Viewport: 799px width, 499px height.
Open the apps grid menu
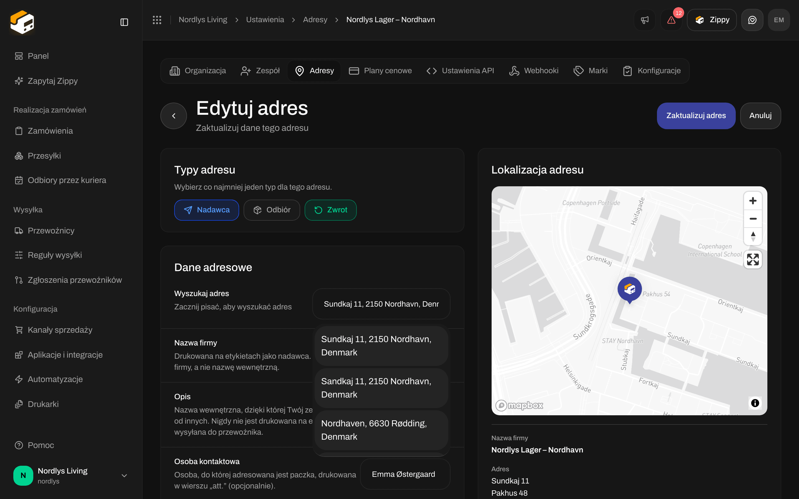coord(157,20)
